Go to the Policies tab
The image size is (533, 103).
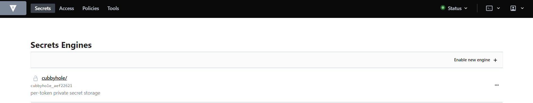click(x=91, y=8)
